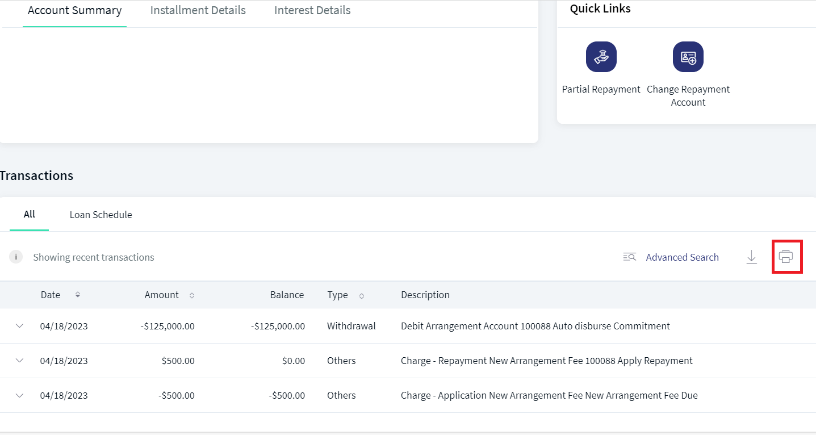Click the Advanced Search magnifier icon
The height and width of the screenshot is (435, 816).
tap(630, 257)
